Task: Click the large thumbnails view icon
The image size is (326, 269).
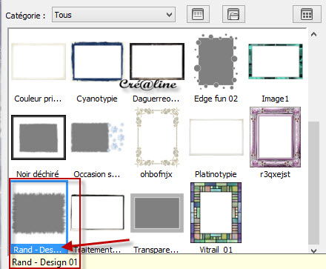Action: point(198,14)
